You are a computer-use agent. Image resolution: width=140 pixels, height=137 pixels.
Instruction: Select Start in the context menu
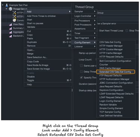tap(48, 20)
